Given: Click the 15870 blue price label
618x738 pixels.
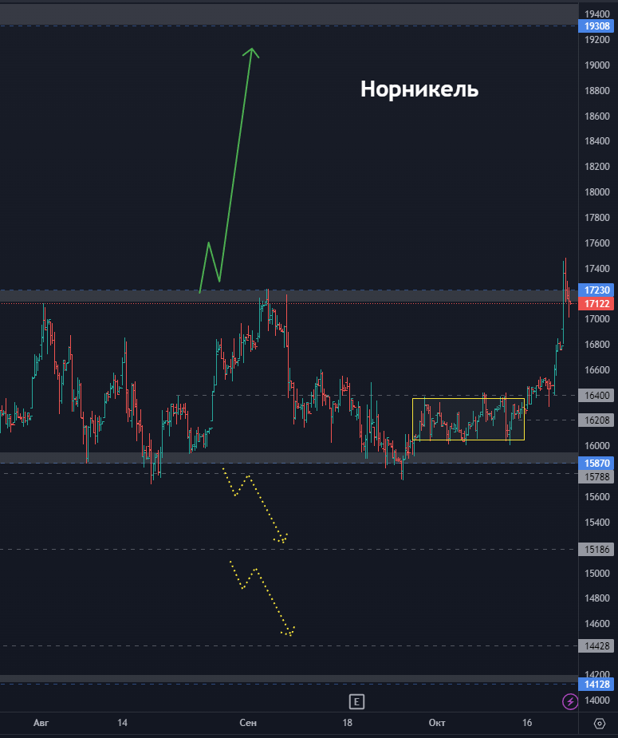Looking at the screenshot, I should point(596,463).
